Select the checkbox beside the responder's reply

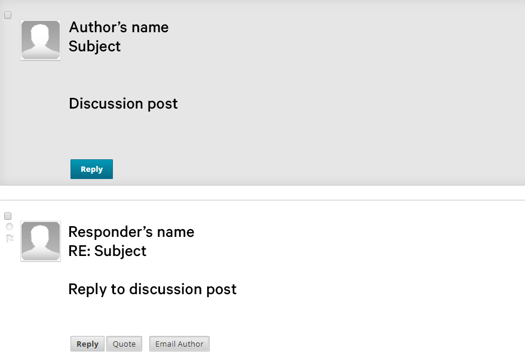(8, 216)
